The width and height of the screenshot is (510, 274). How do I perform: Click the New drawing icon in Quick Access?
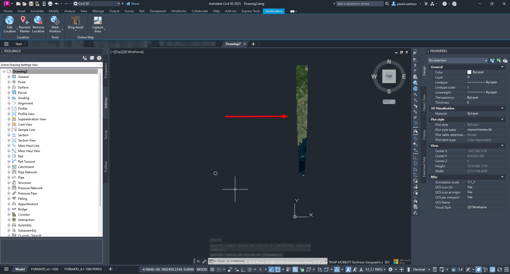coord(18,4)
